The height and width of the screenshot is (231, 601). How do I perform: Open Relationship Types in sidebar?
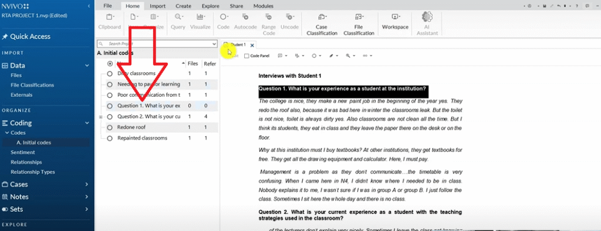coord(33,172)
